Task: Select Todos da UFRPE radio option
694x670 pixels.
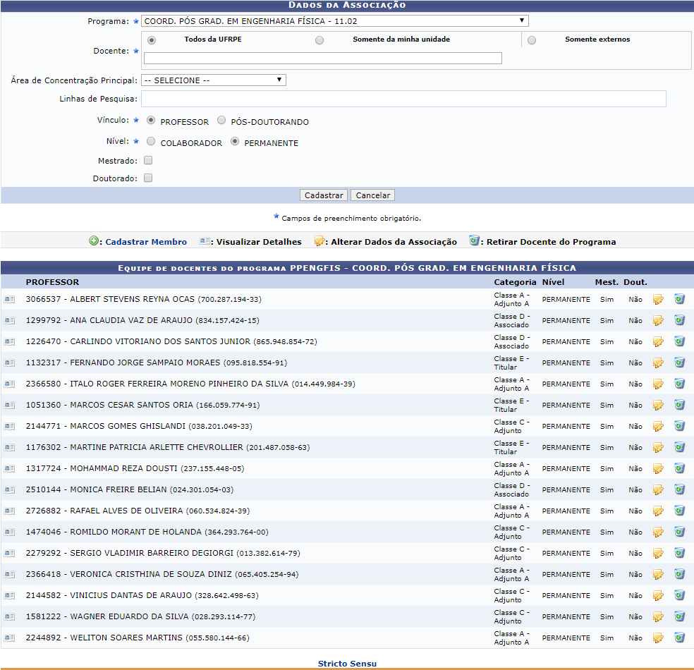Action: [x=152, y=40]
